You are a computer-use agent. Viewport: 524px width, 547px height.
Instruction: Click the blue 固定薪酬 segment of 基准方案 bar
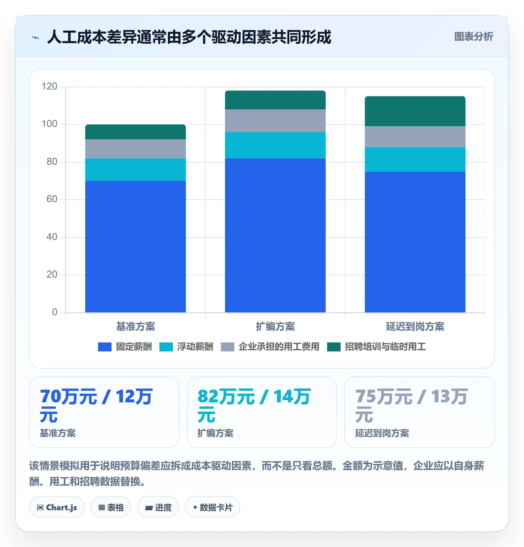(135, 247)
